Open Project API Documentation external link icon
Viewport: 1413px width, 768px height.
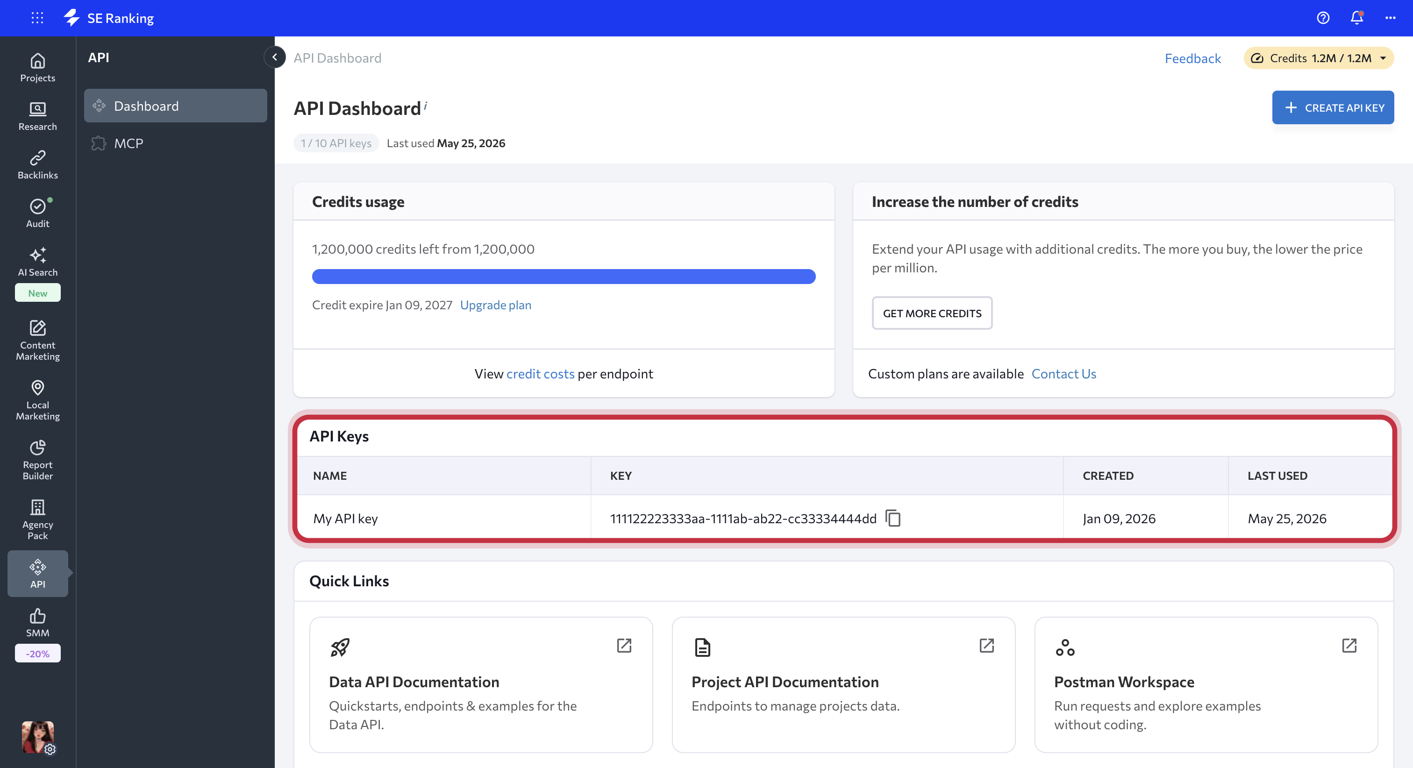pos(986,645)
